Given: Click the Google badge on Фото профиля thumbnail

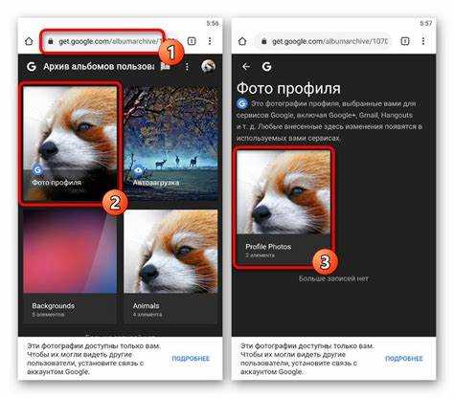Looking at the screenshot, I should [x=37, y=170].
